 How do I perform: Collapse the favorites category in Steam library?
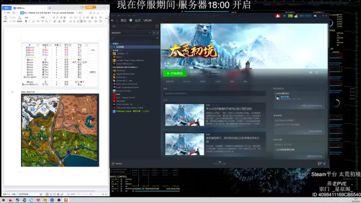(111, 43)
